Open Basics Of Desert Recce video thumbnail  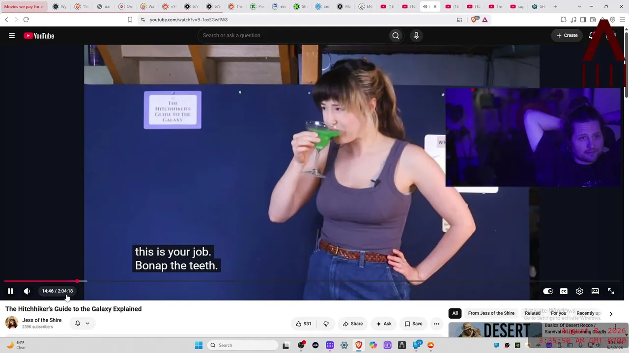click(x=495, y=331)
